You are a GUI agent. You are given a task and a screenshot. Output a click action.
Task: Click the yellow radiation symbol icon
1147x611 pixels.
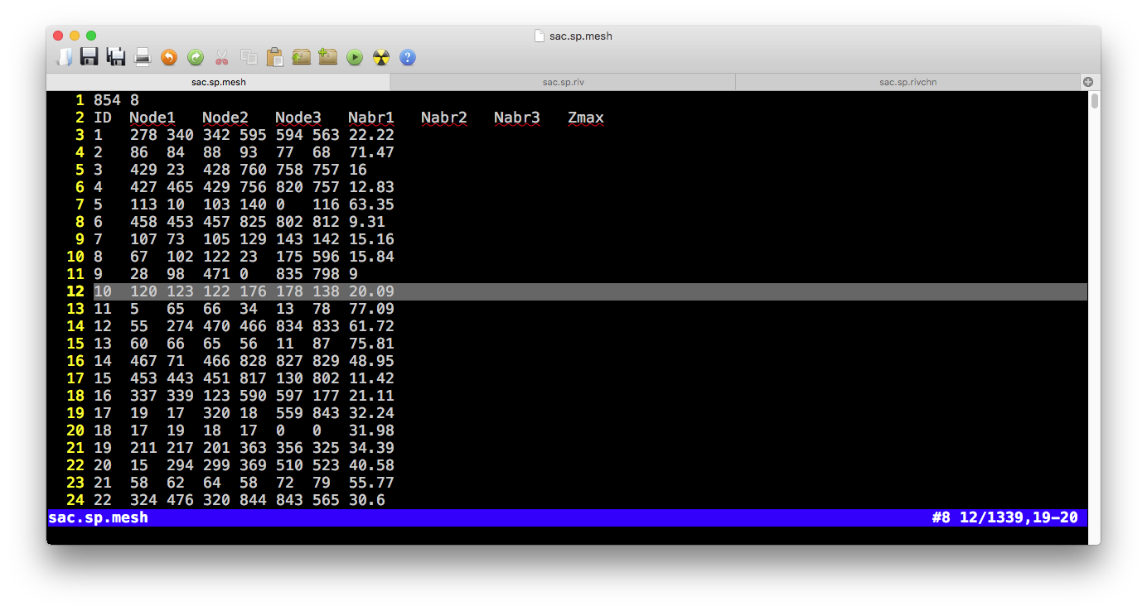381,57
